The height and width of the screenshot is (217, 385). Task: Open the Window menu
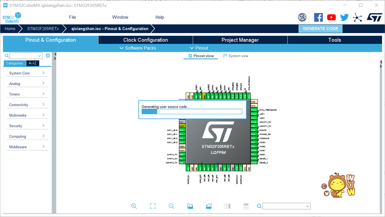pyautogui.click(x=120, y=17)
